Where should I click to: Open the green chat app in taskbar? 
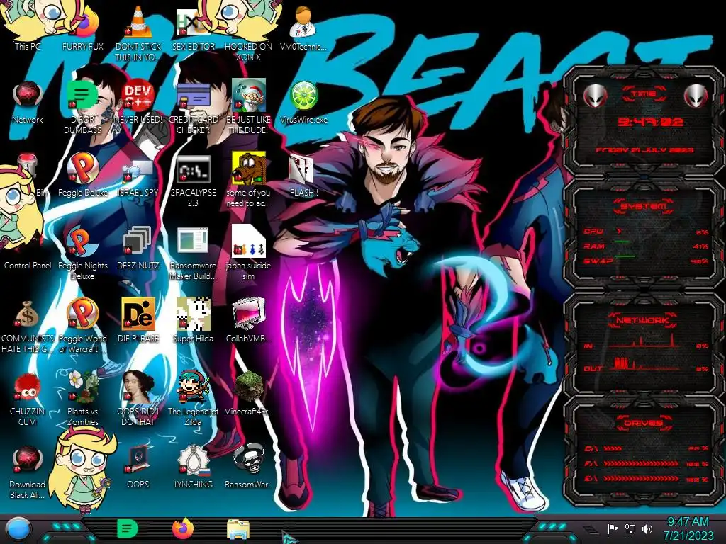click(x=128, y=528)
